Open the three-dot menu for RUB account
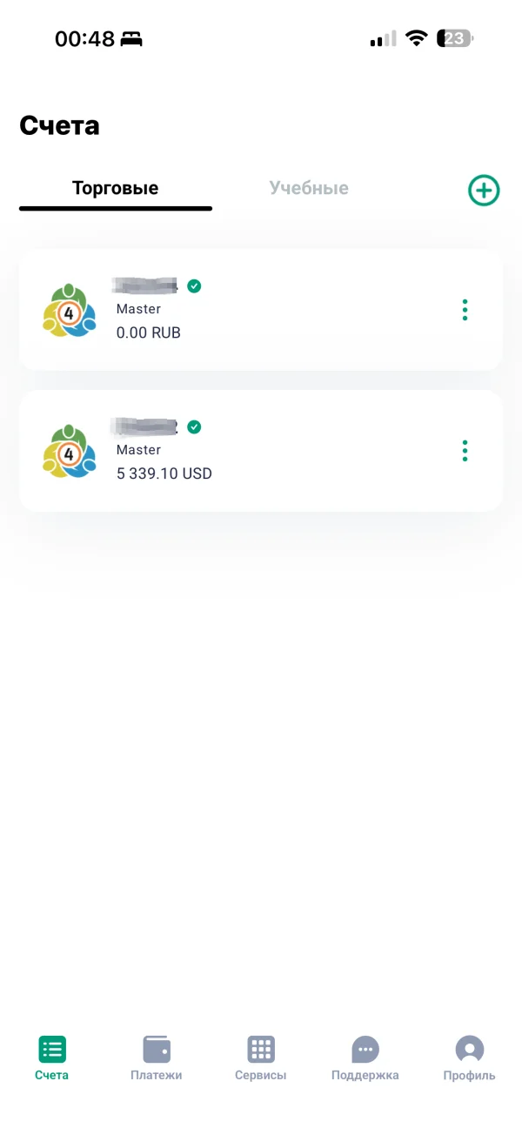 (465, 310)
